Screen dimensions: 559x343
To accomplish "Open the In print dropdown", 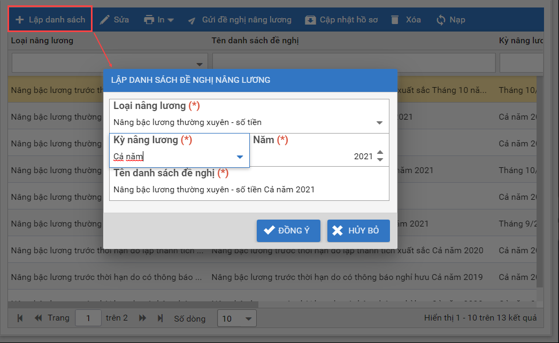I will [159, 20].
